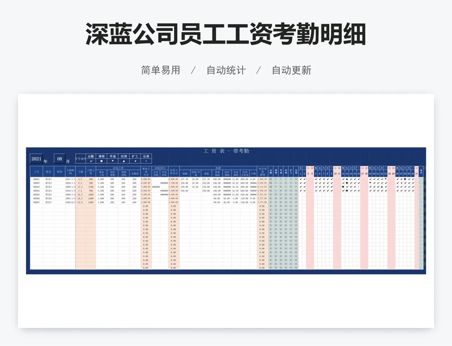
Task: Select the day 10 column header
Action: click(x=335, y=174)
